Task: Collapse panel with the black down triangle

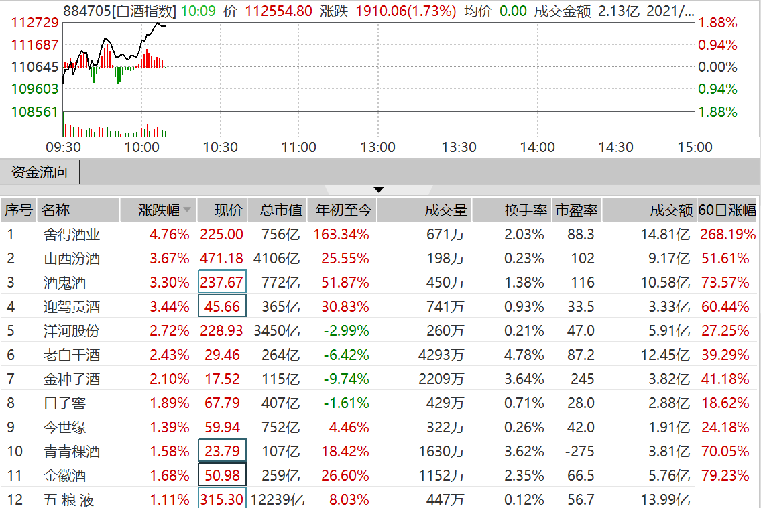Action: pos(379,190)
